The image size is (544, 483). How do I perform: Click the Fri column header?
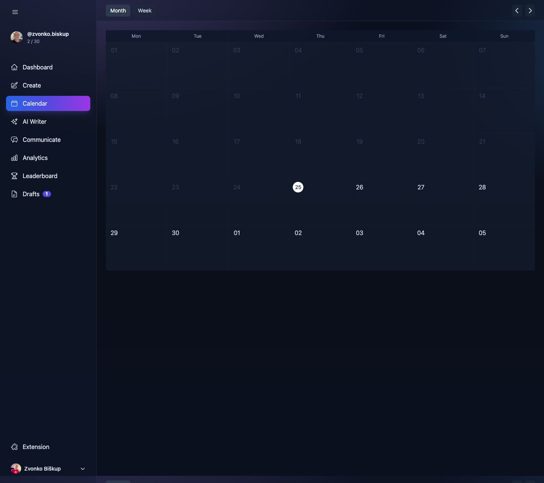pyautogui.click(x=382, y=36)
